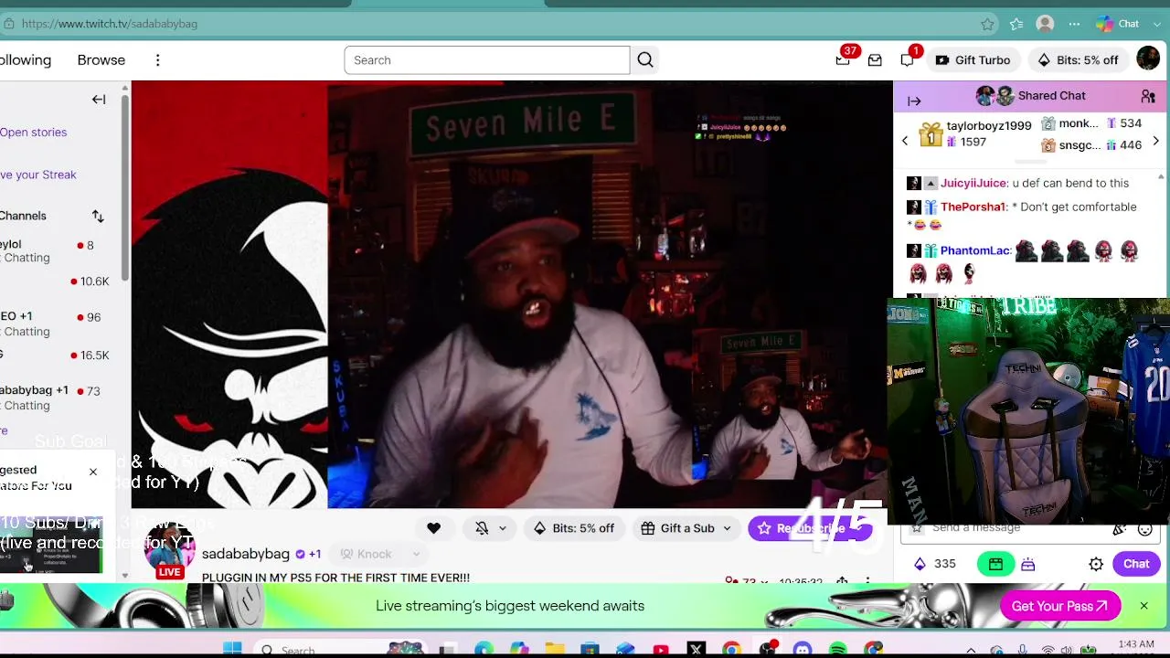Collapse the left sidebar with arrow icon

[99, 100]
